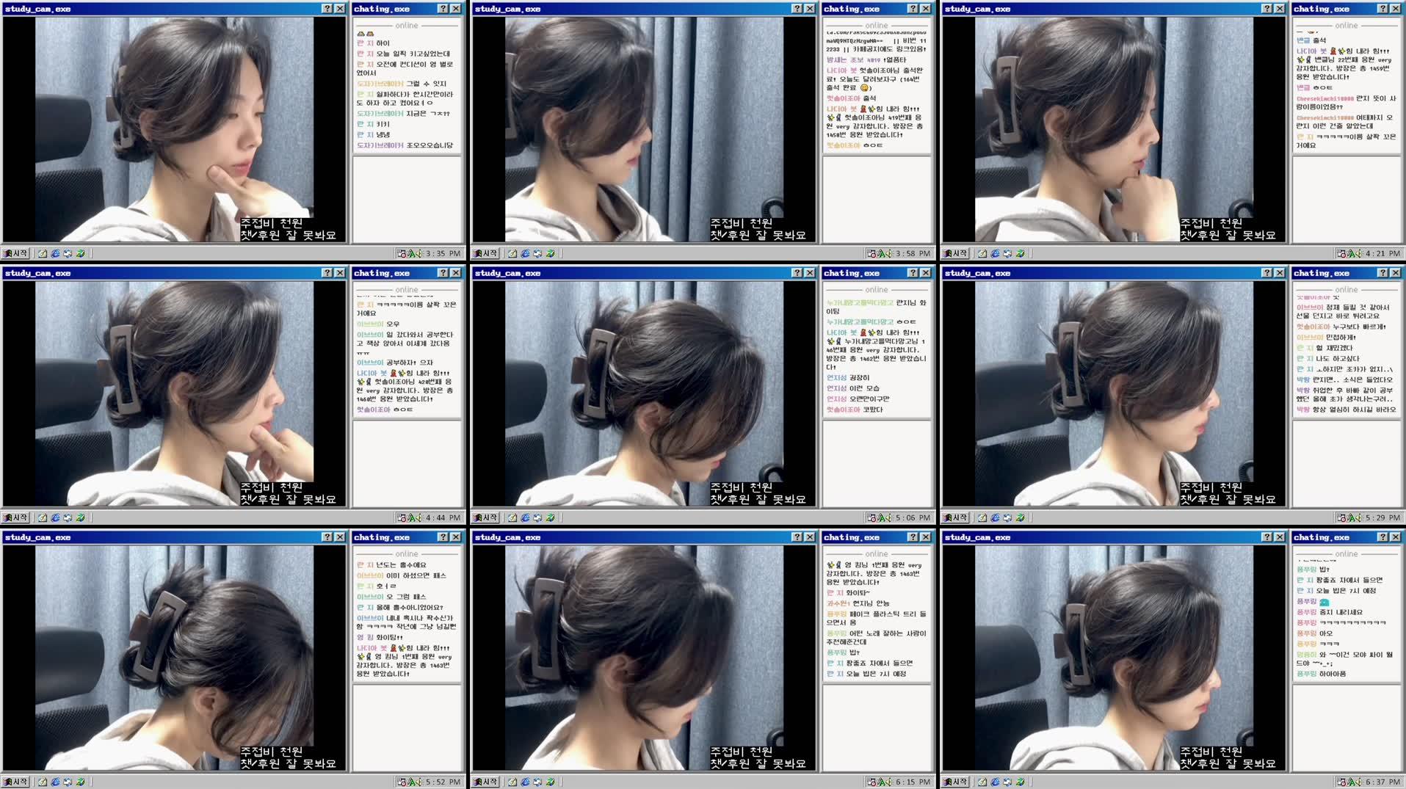1406x789 pixels.
Task: Click the 'online' header in the chating.exe window
Action: [407, 26]
